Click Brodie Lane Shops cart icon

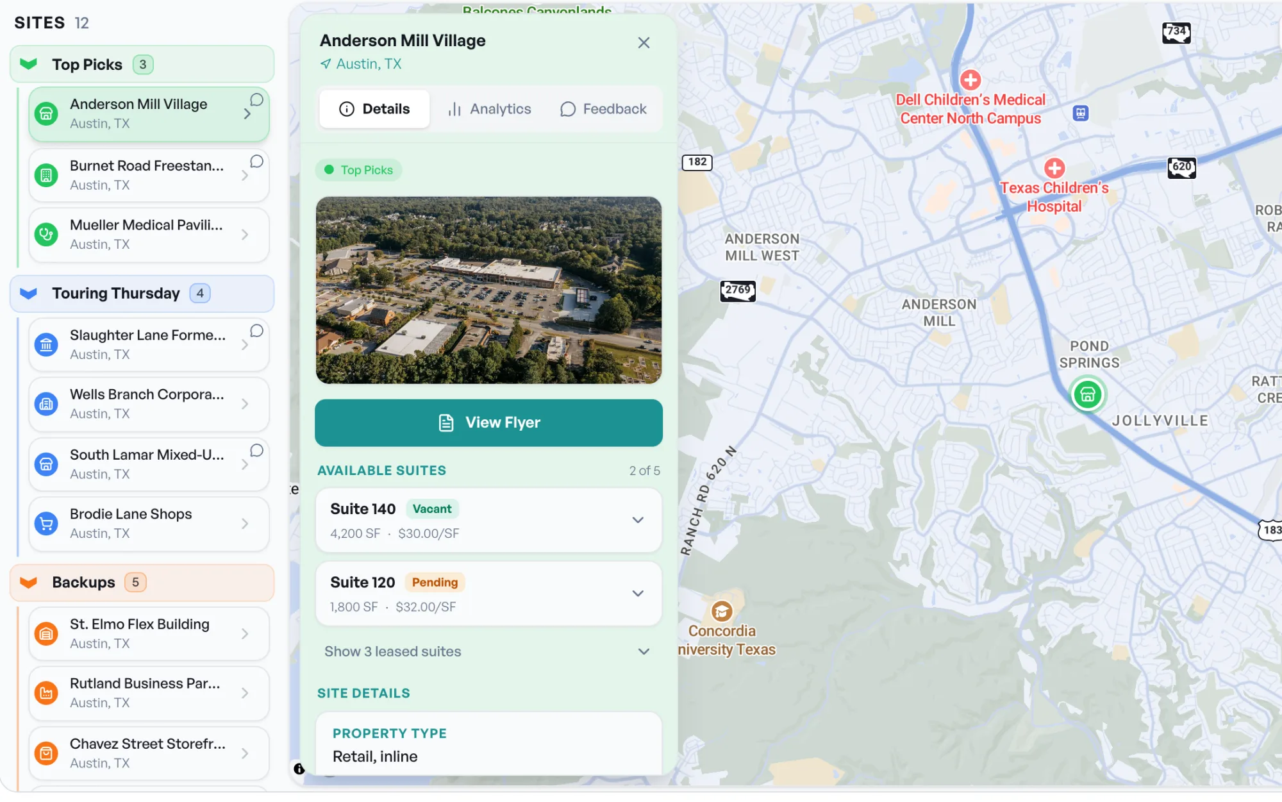(46, 524)
